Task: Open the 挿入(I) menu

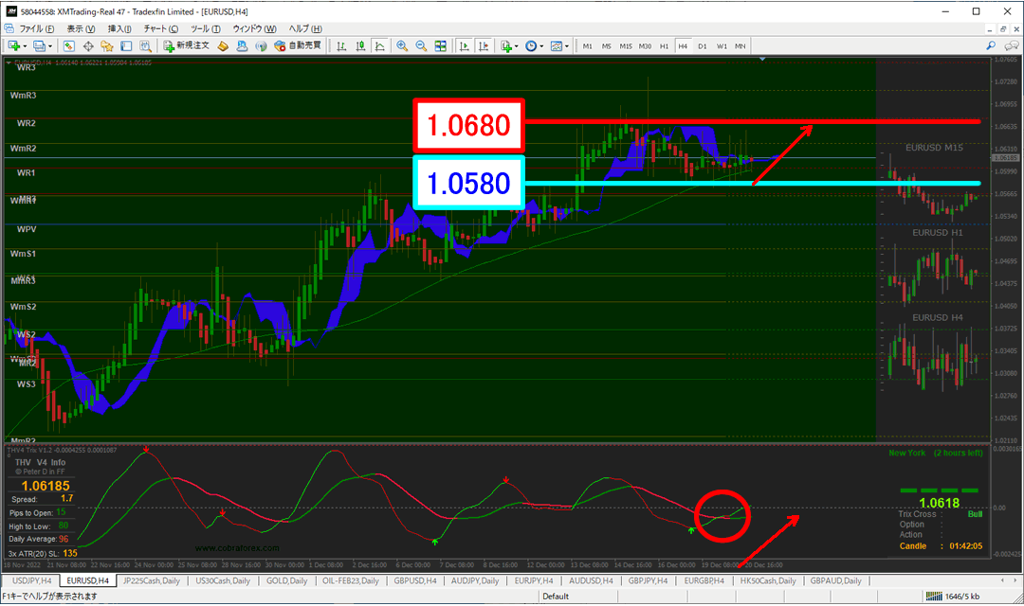Action: pyautogui.click(x=119, y=28)
